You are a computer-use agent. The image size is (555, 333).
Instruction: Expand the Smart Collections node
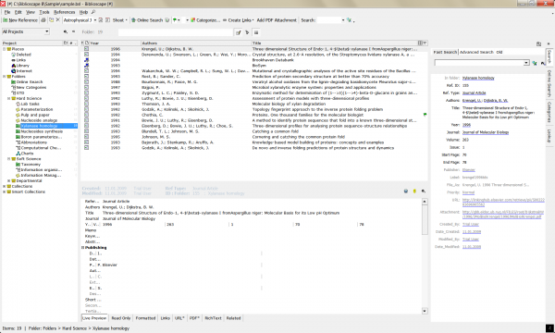tap(5, 191)
